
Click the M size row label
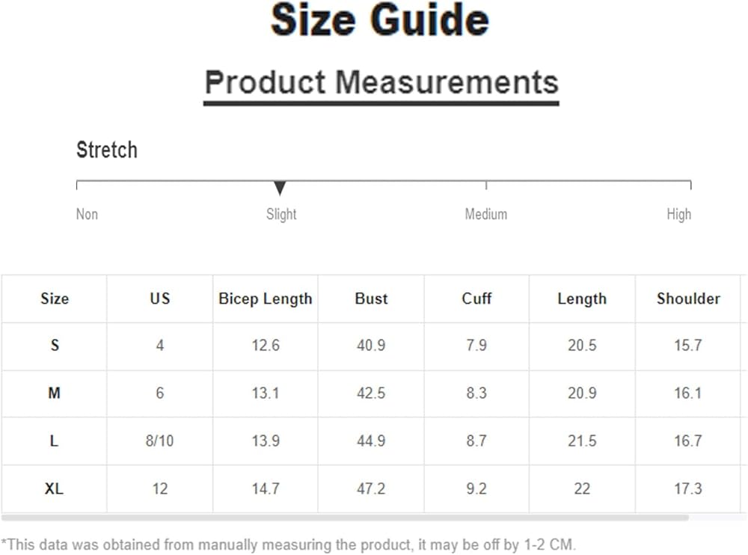coord(54,393)
